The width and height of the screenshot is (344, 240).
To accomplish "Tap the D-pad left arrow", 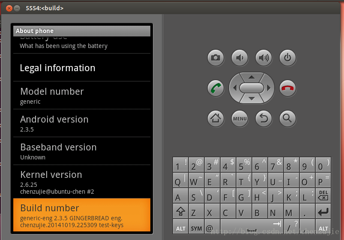I will pyautogui.click(x=235, y=88).
